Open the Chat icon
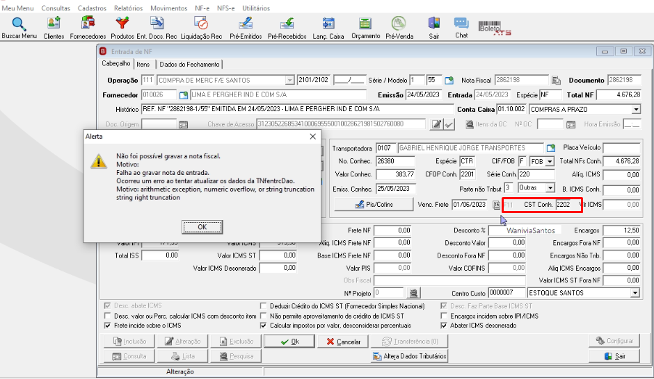 tap(461, 23)
